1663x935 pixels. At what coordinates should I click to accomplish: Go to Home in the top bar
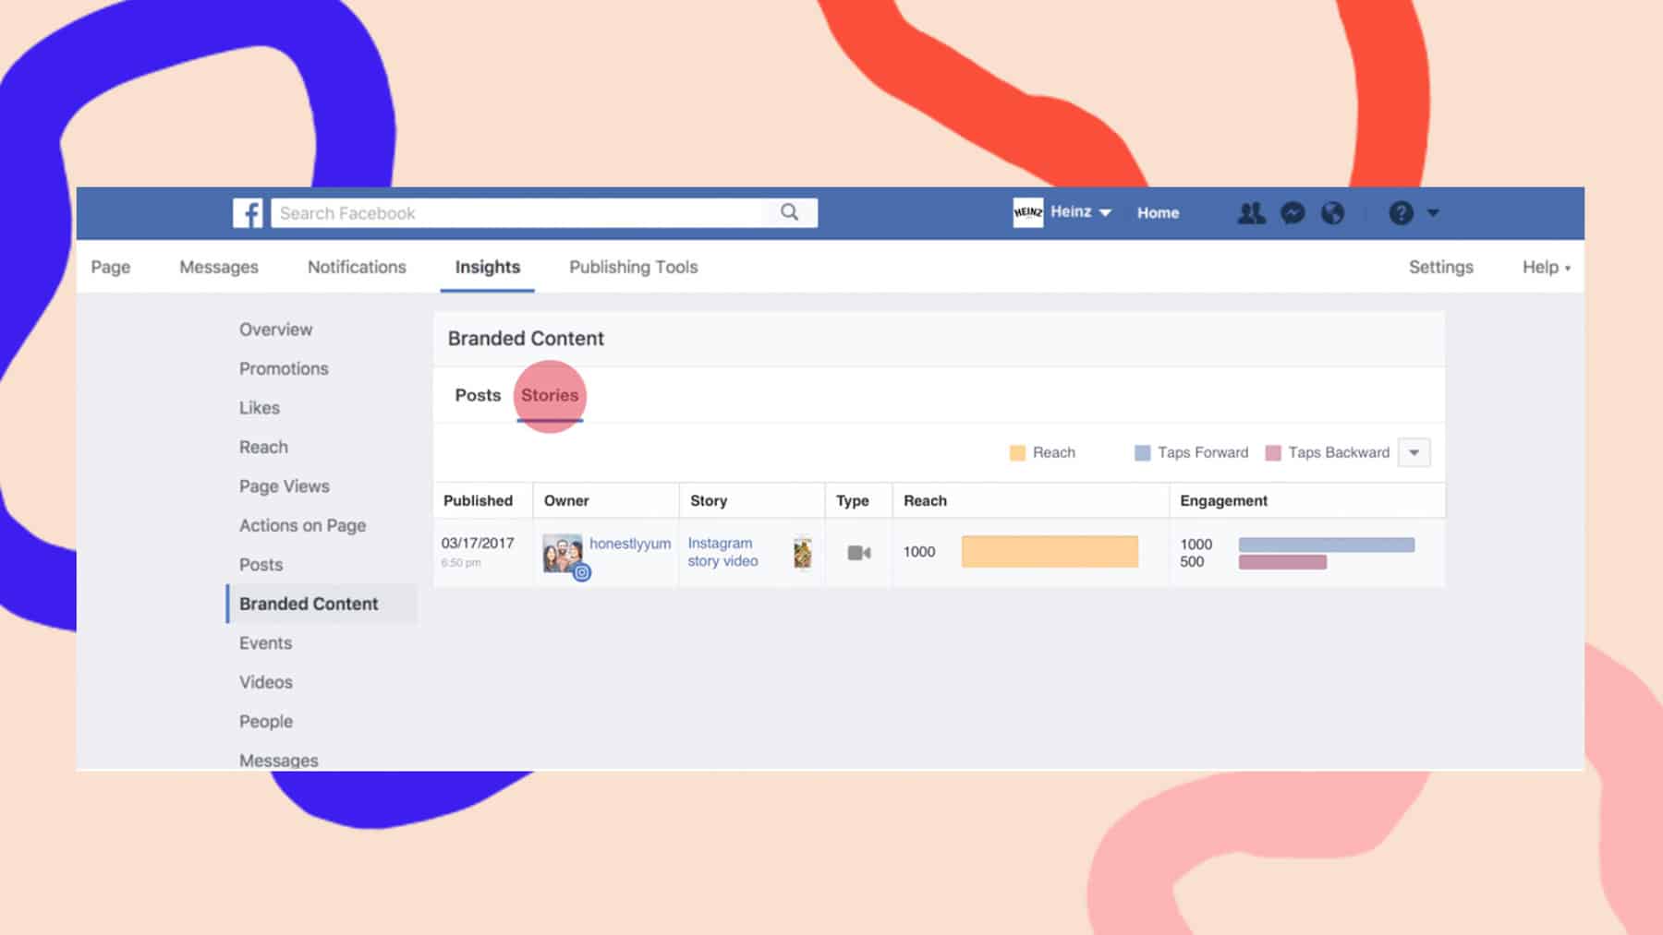coord(1158,213)
